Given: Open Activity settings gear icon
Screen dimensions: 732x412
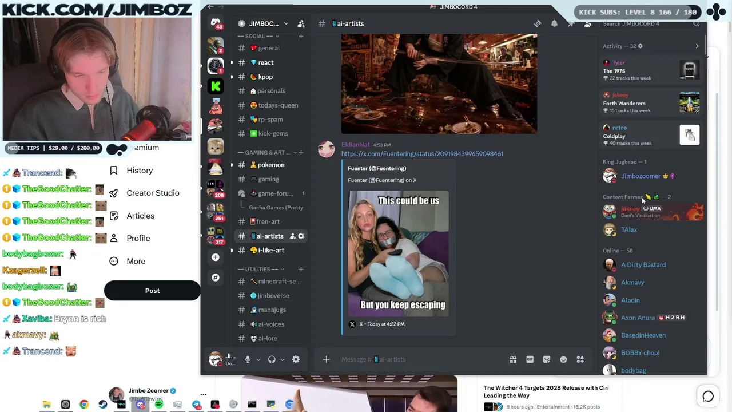Looking at the screenshot, I should 640,46.
